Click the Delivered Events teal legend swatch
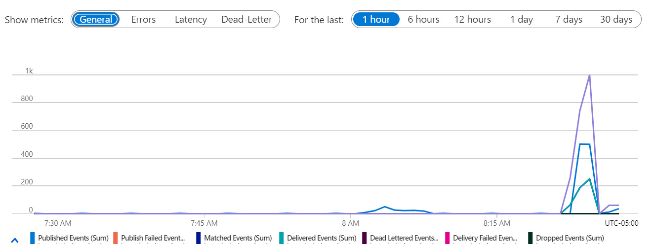Image resolution: width=654 pixels, height=244 pixels. [x=282, y=238]
